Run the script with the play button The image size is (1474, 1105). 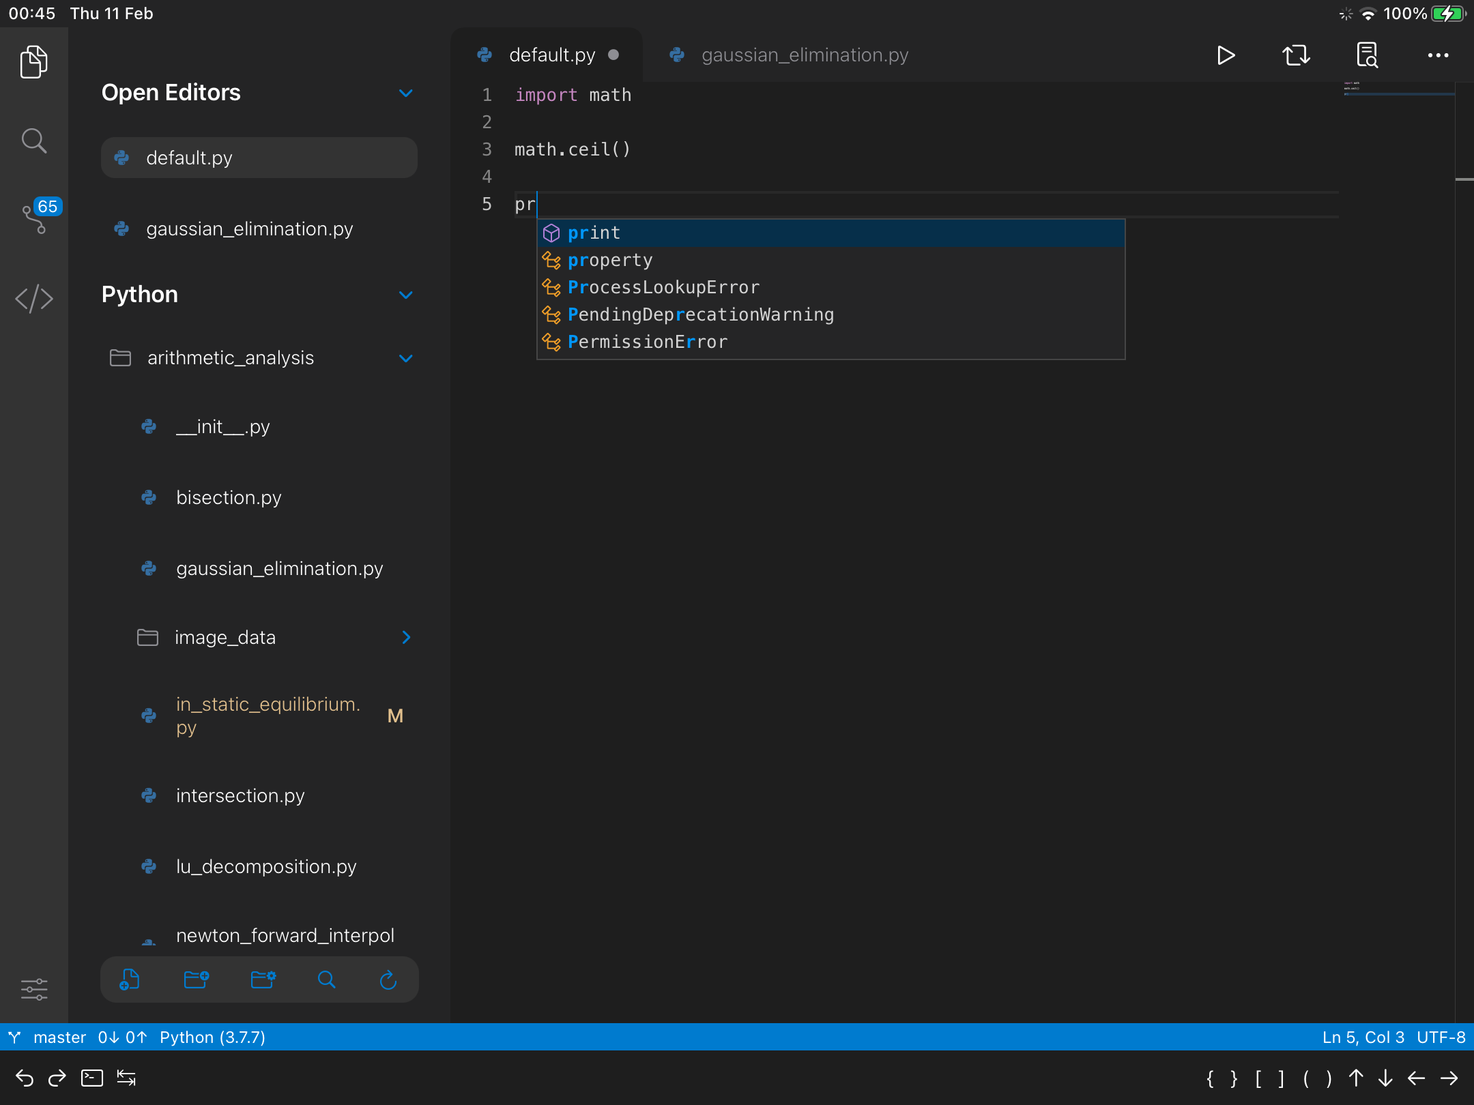click(x=1226, y=55)
